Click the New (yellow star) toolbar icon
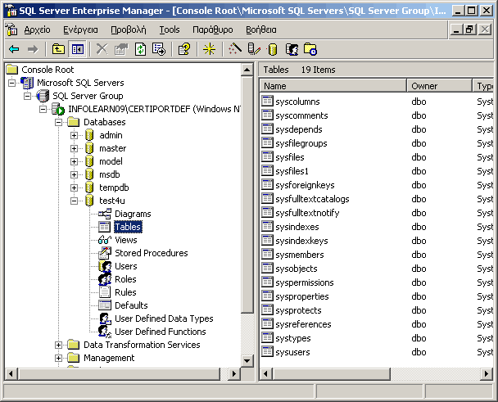The height and width of the screenshot is (402, 498). coord(210,49)
